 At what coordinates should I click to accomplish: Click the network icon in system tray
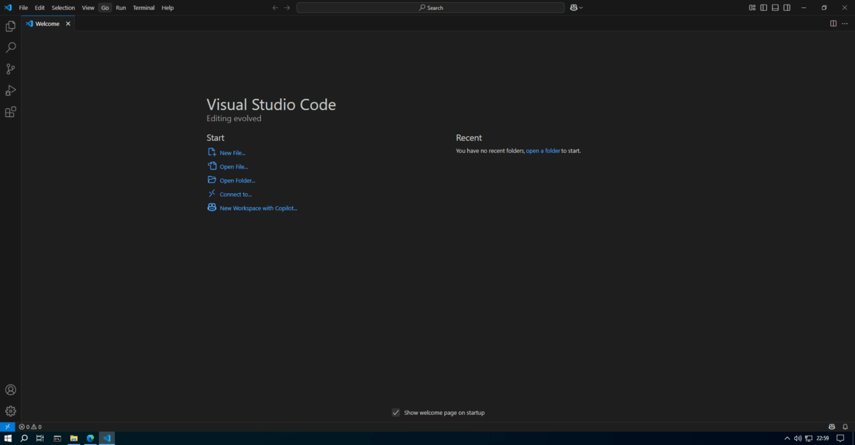(809, 438)
